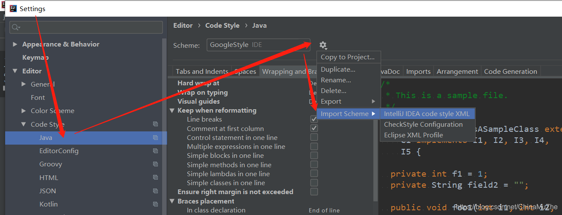Open Keymap settings page
562x215 pixels.
click(x=35, y=58)
